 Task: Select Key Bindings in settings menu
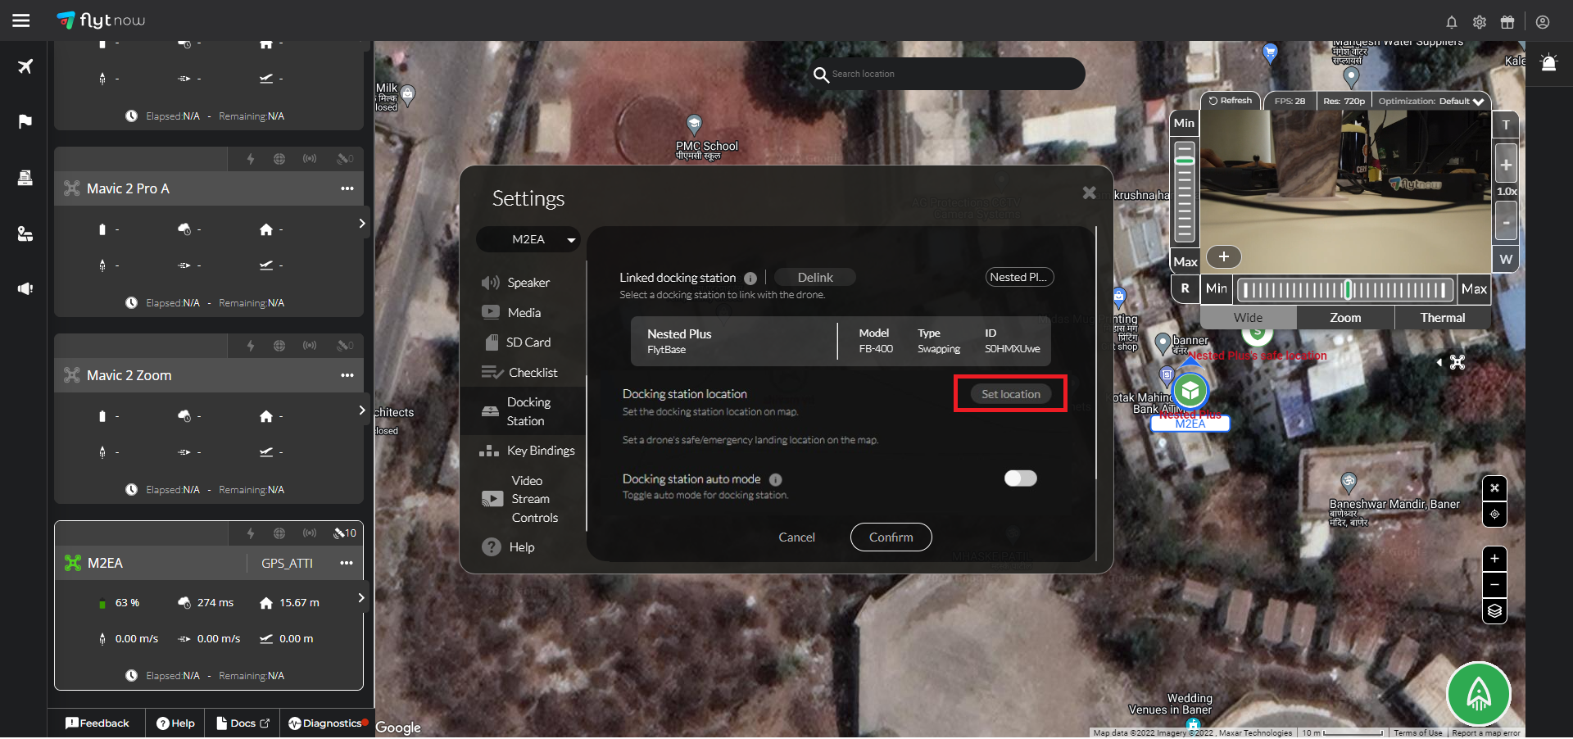(540, 451)
